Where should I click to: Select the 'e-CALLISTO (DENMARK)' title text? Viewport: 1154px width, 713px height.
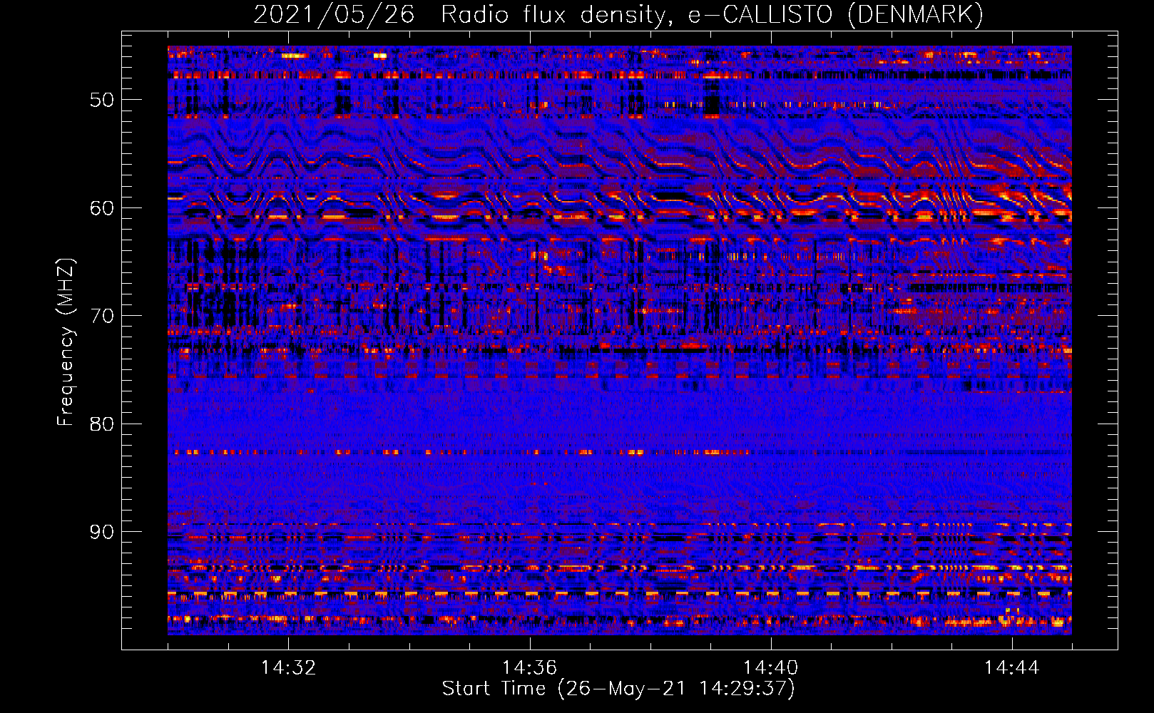pyautogui.click(x=835, y=15)
